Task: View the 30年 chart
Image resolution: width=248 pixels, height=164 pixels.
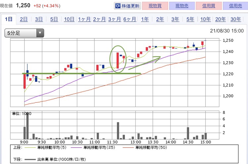Action: pyautogui.click(x=236, y=19)
